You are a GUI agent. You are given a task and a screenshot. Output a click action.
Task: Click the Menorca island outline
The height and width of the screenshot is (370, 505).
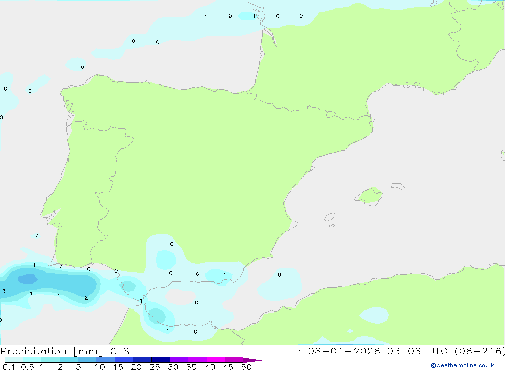398,186
